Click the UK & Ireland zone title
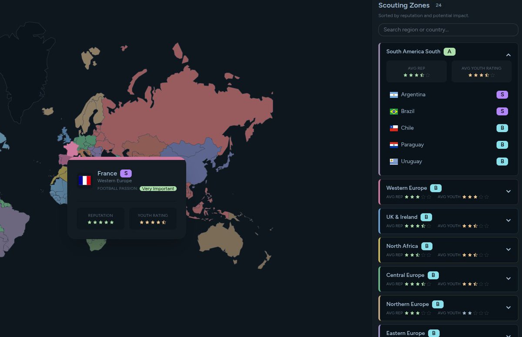The image size is (522, 337). (402, 217)
